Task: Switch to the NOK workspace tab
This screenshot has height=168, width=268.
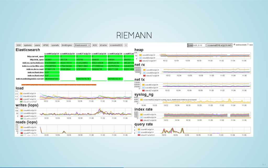Action: click(x=19, y=45)
